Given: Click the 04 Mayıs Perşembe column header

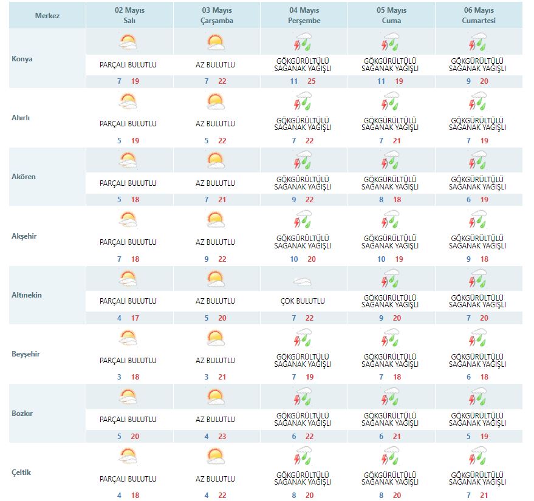Looking at the screenshot, I should (303, 15).
